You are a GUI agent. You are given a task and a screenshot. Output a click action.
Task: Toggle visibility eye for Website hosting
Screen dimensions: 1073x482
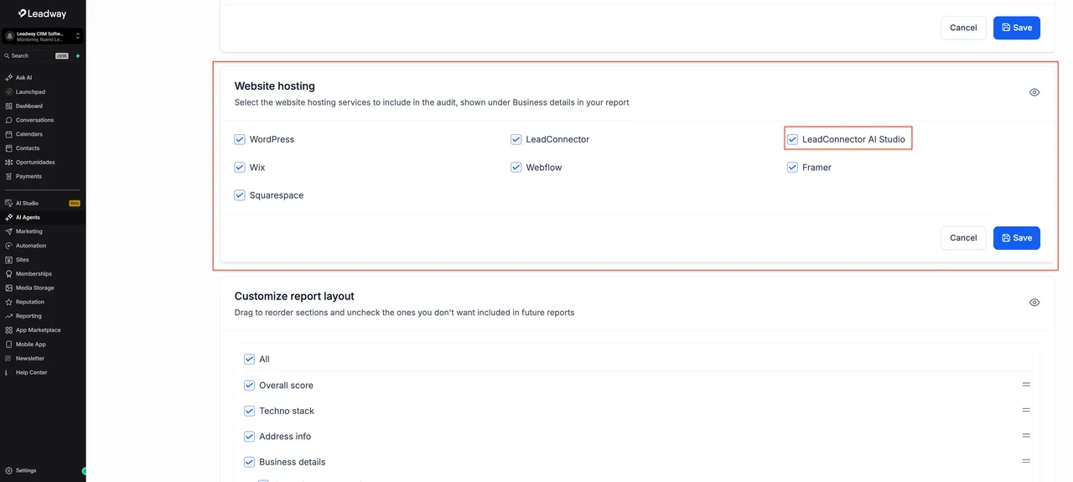click(1034, 92)
